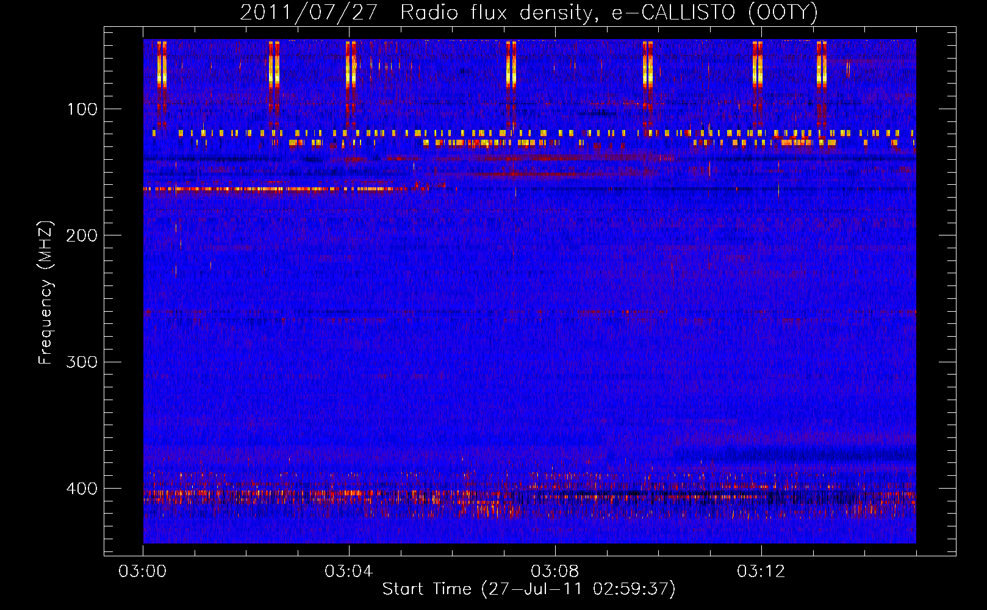Image resolution: width=987 pixels, height=610 pixels.
Task: Click the '03:04' time tick label
Action: coord(349,572)
